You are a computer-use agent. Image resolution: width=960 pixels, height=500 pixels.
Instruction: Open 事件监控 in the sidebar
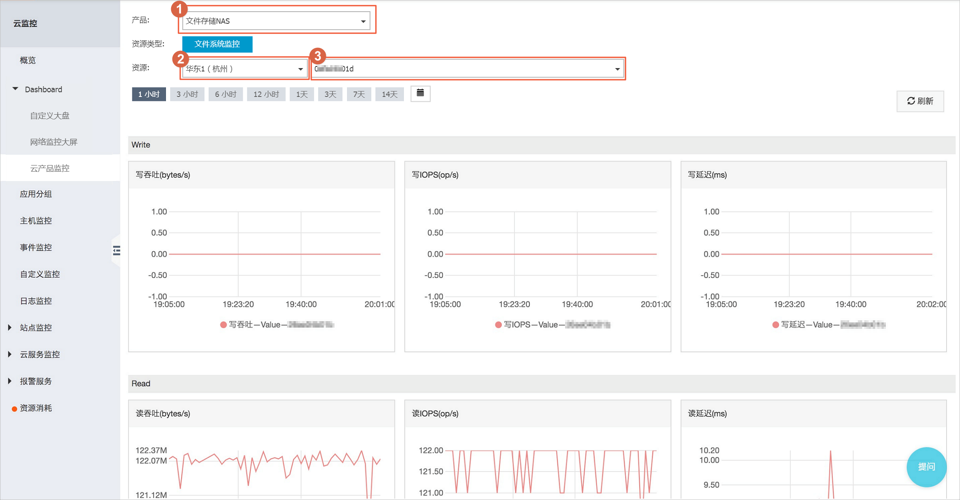point(36,247)
